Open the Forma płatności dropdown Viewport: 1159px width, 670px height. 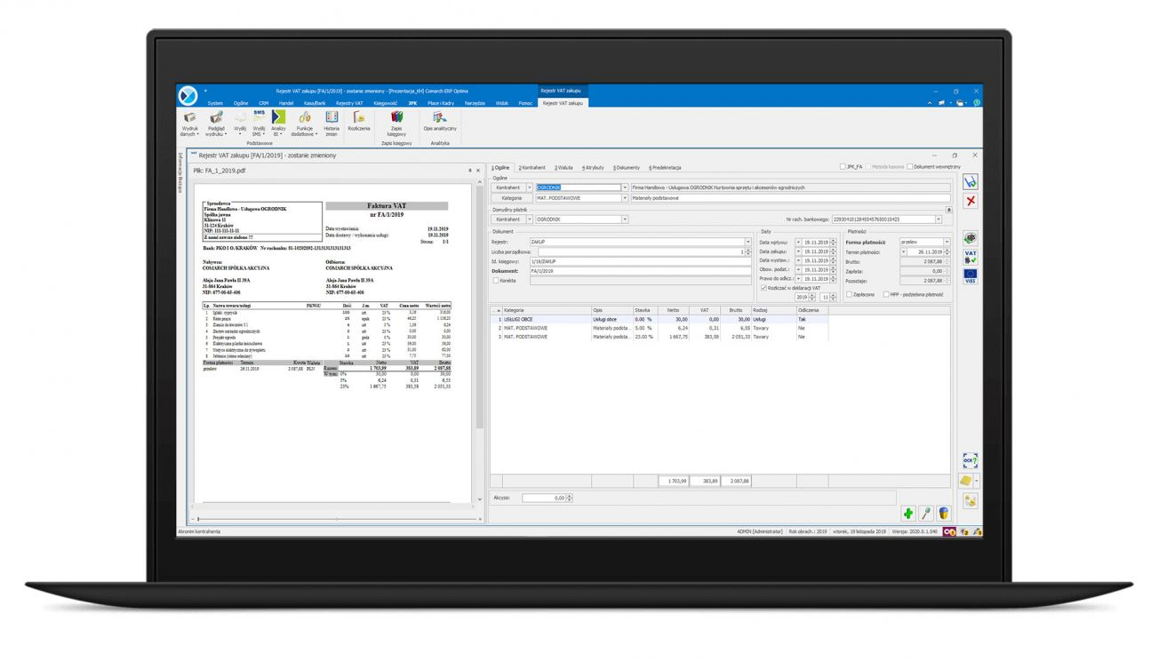pyautogui.click(x=947, y=241)
